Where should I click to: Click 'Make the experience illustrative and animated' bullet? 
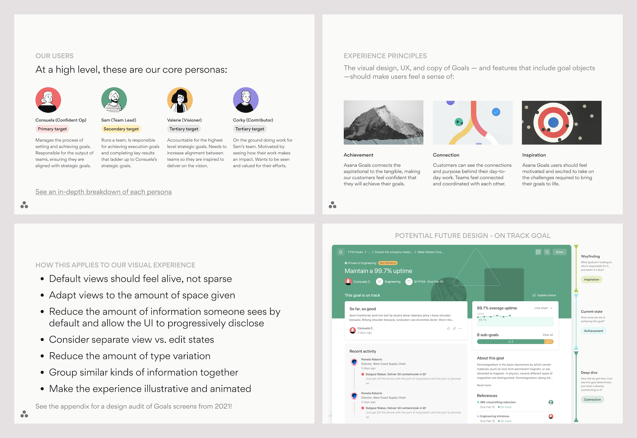click(x=150, y=389)
